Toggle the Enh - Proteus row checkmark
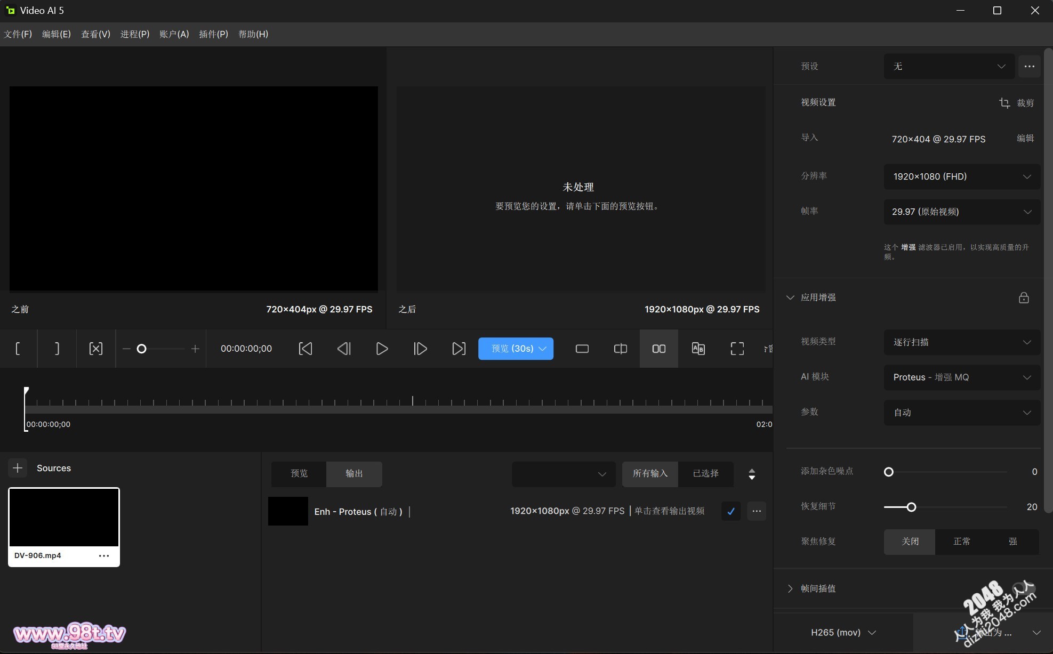1053x654 pixels. (730, 511)
